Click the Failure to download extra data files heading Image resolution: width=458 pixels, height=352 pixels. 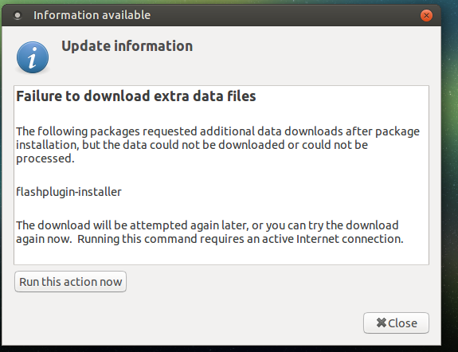[136, 96]
